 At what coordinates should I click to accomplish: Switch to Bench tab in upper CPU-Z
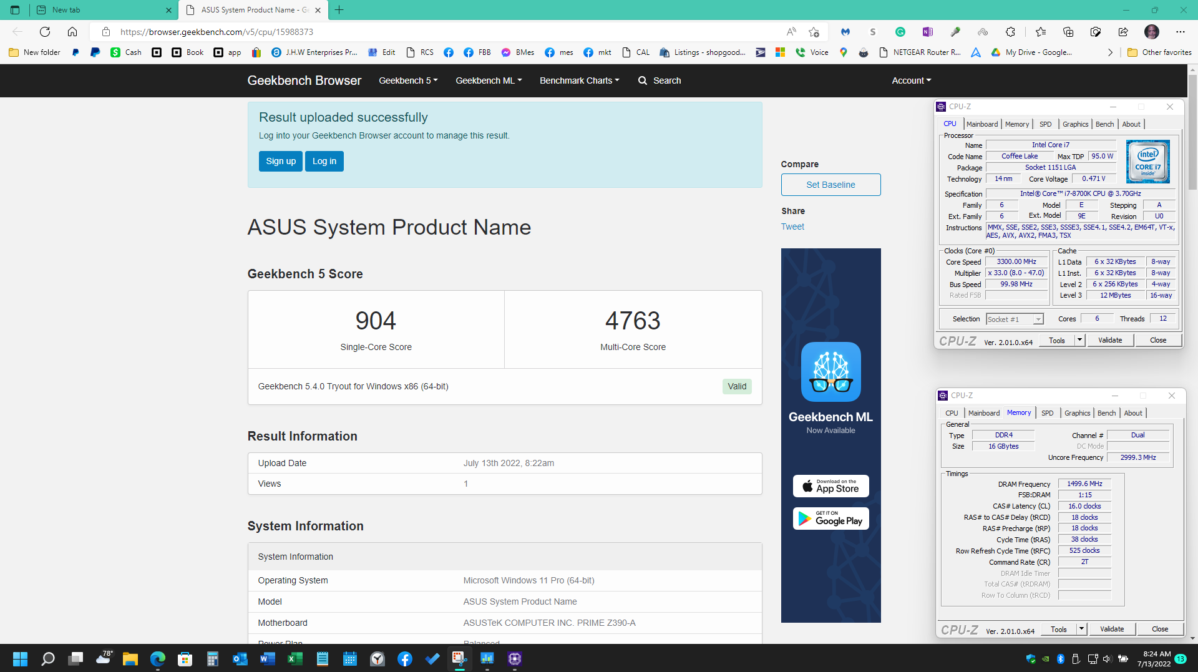[1104, 124]
